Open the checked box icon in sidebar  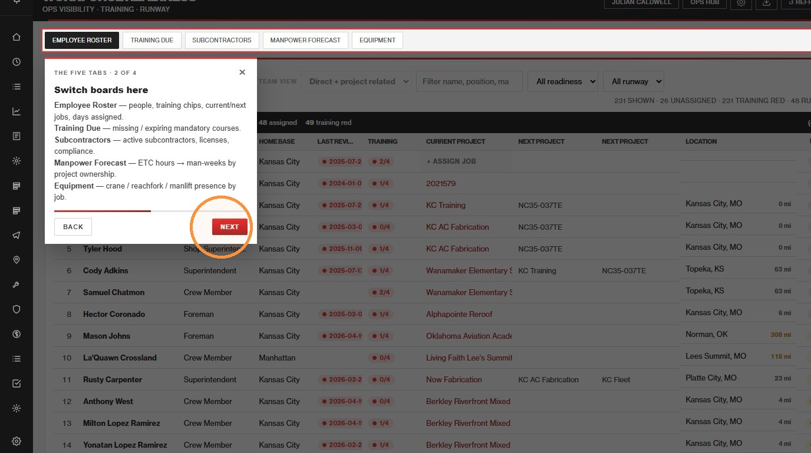(17, 383)
